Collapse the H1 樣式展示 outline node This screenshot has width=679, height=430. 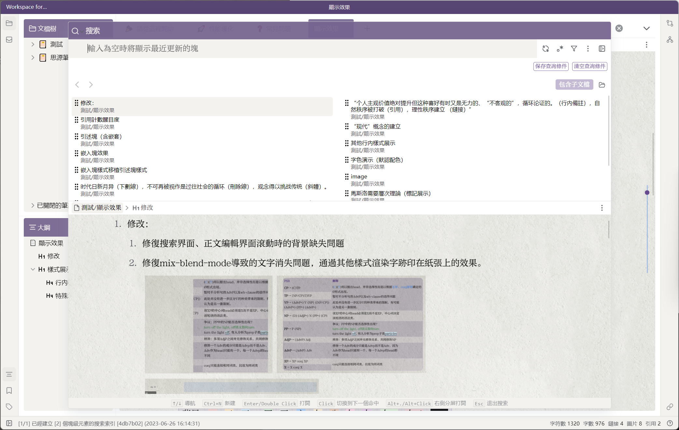33,269
